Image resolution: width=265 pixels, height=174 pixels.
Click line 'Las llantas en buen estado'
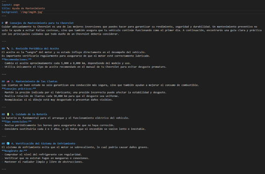[x=100, y=85]
